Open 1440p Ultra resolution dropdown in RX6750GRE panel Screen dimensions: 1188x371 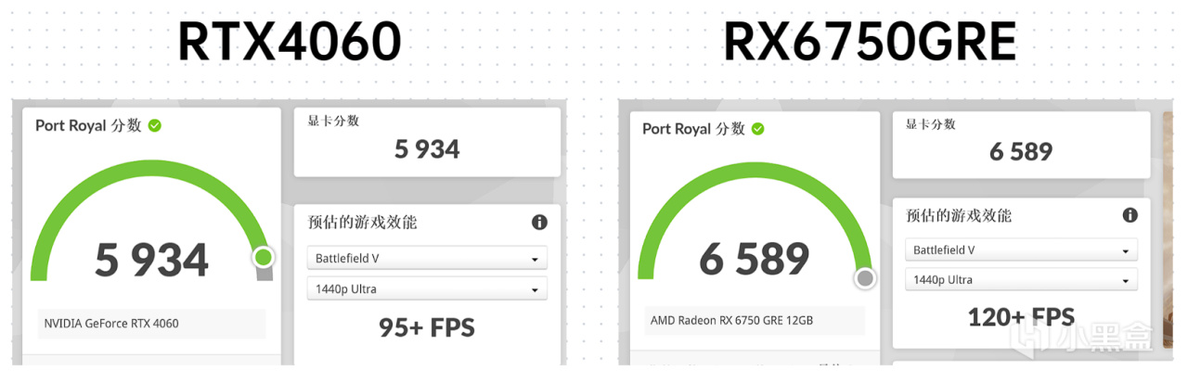tap(1022, 279)
